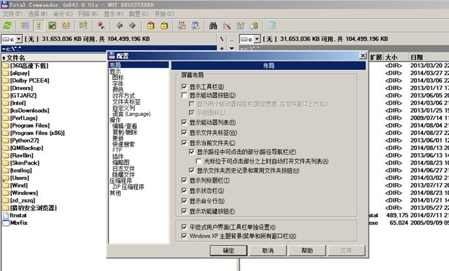Toggle Windows XP 主题背景 checkbox

pyautogui.click(x=184, y=236)
